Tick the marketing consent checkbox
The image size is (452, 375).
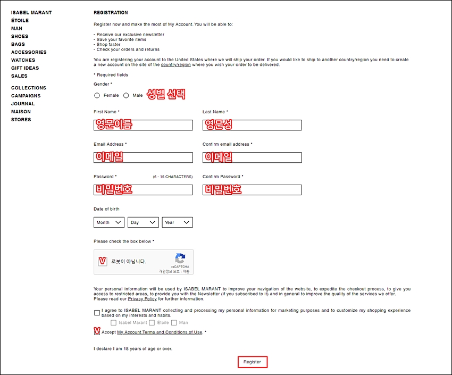click(97, 313)
